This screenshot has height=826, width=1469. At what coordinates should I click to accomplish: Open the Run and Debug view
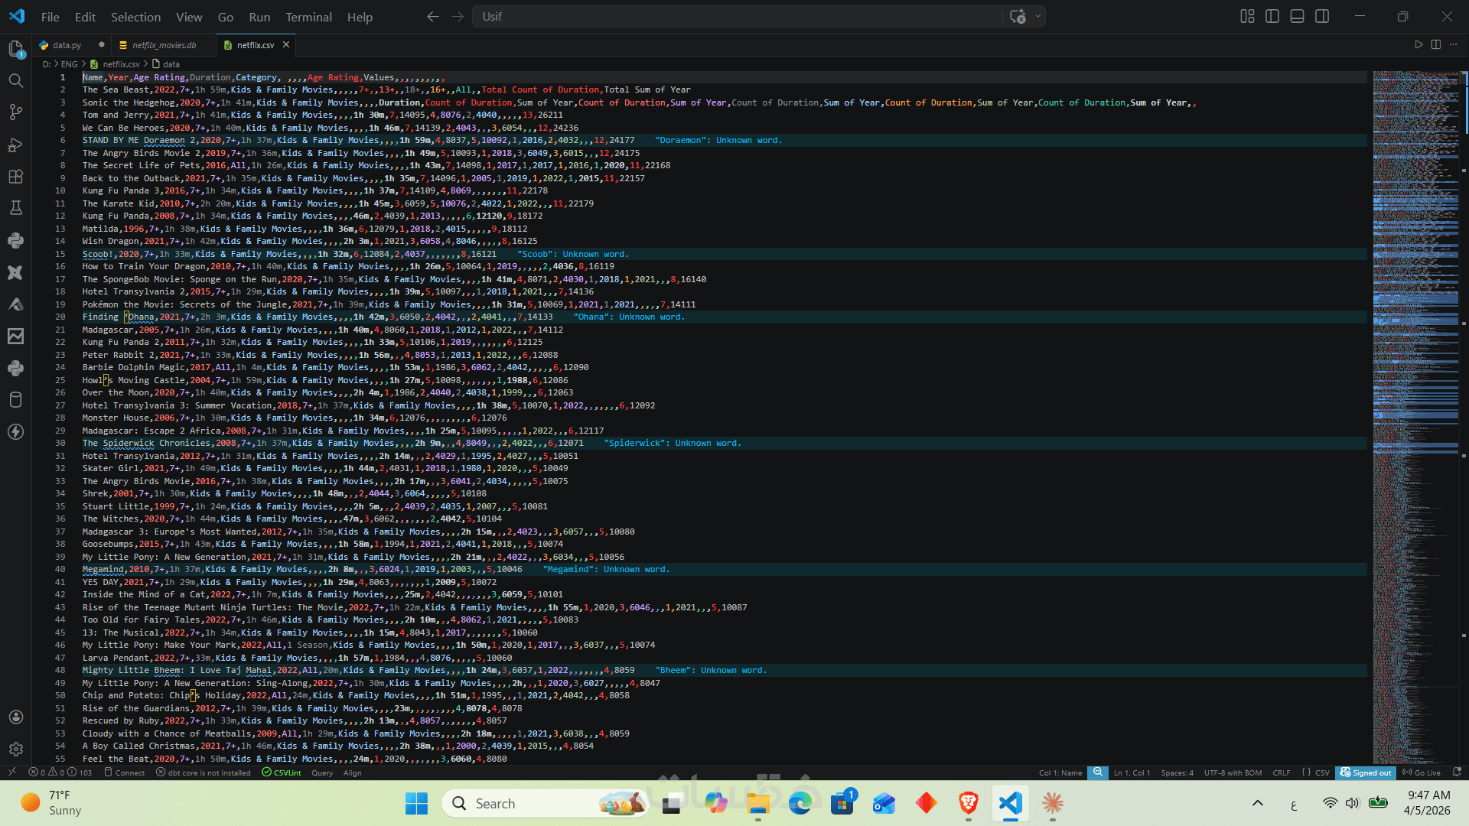15,145
